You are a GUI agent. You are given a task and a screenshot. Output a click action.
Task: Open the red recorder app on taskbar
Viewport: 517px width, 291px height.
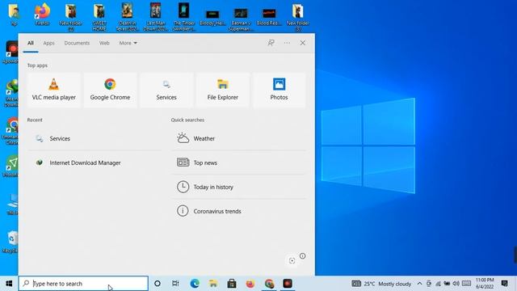tap(288, 284)
